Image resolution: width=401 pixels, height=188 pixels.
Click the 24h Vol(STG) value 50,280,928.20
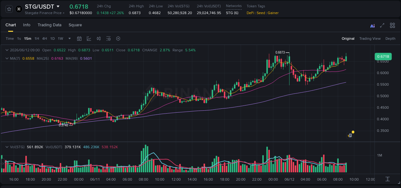(x=180, y=13)
